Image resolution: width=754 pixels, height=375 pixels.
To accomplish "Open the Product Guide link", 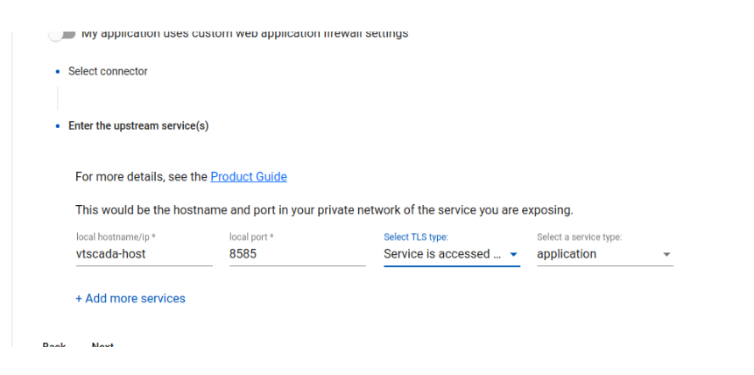I will [x=249, y=177].
